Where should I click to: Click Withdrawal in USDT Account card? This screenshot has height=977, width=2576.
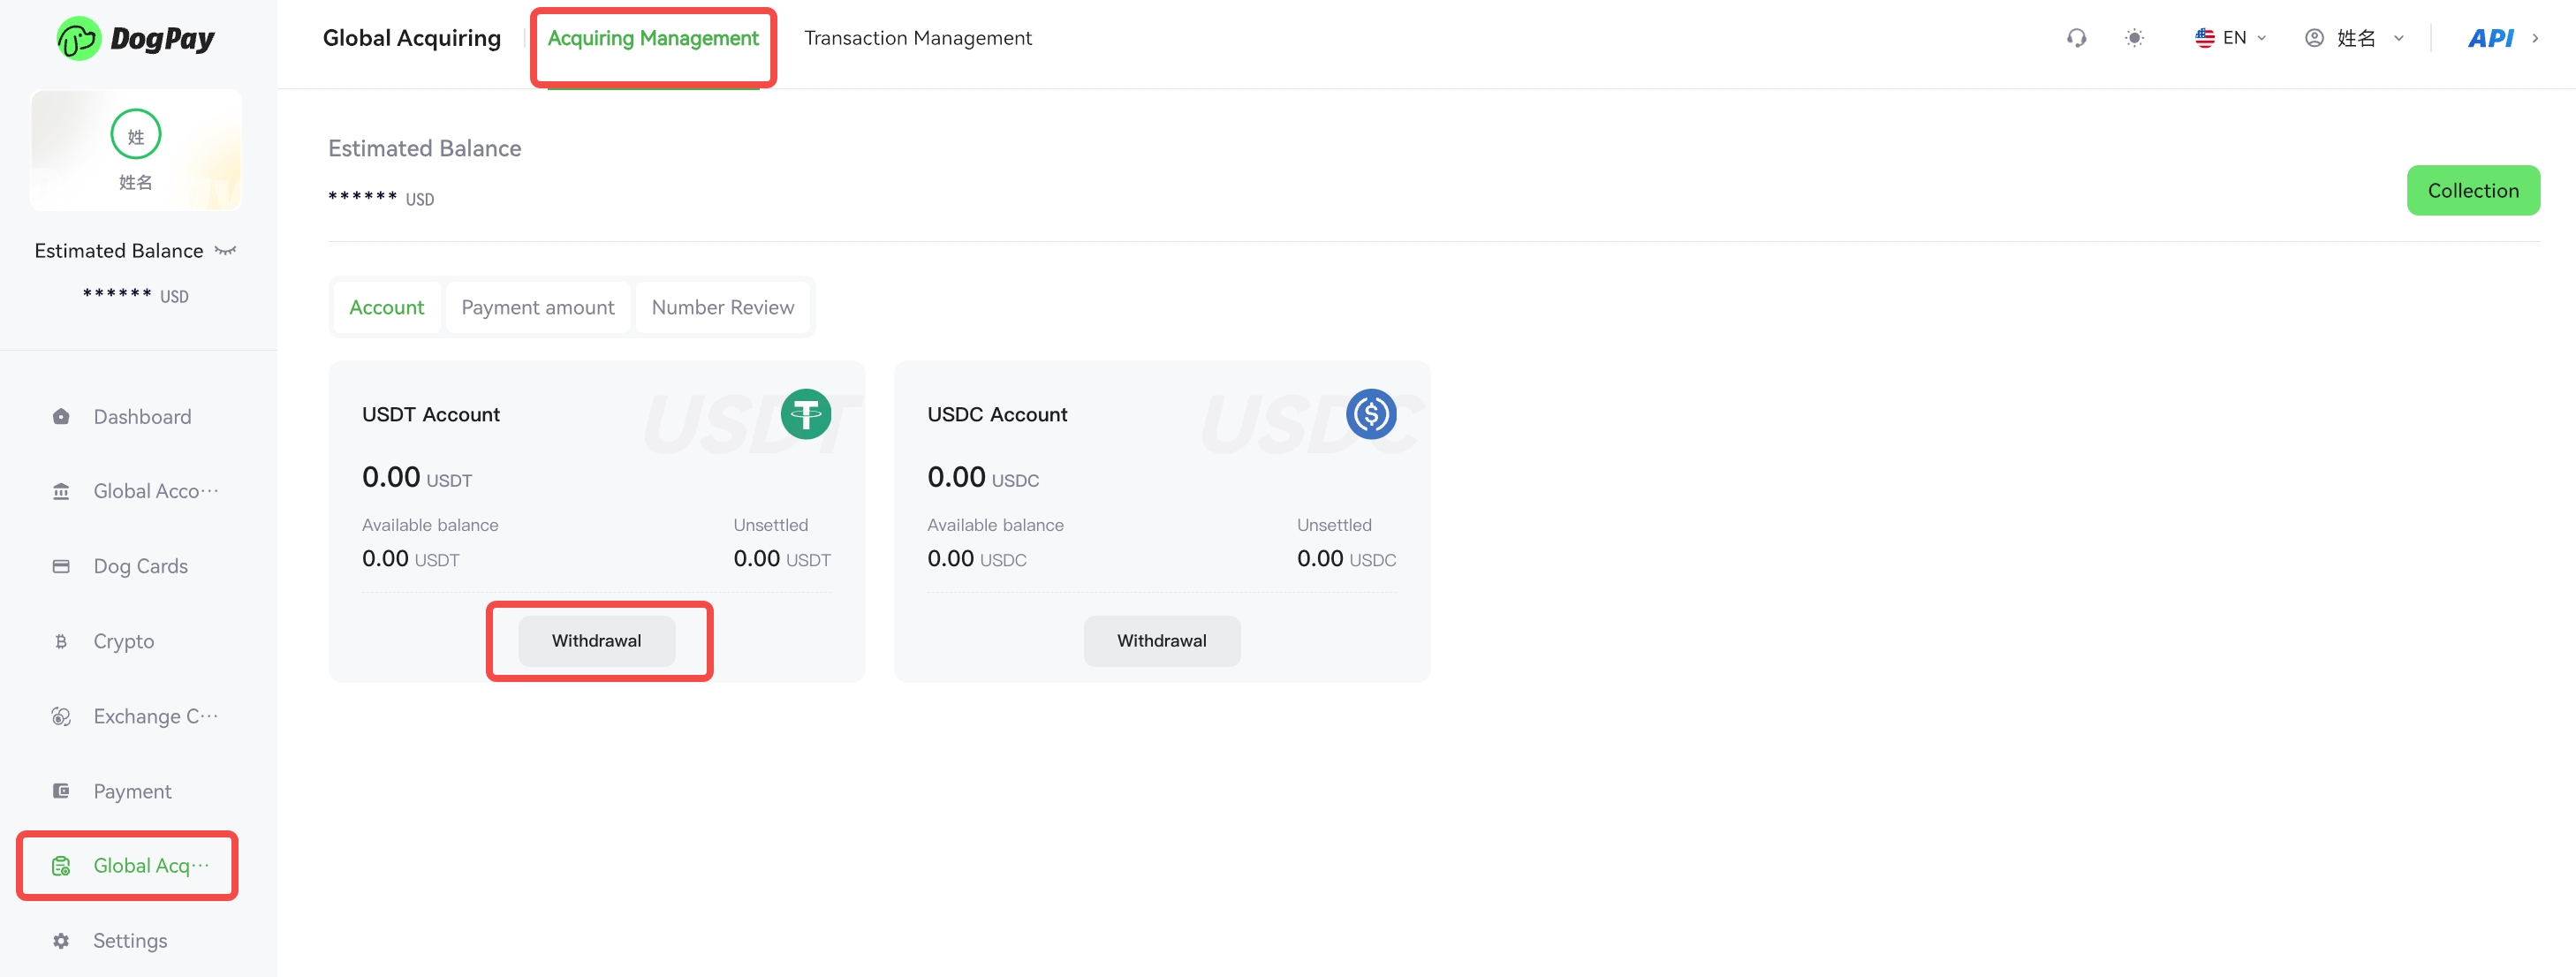pos(597,641)
